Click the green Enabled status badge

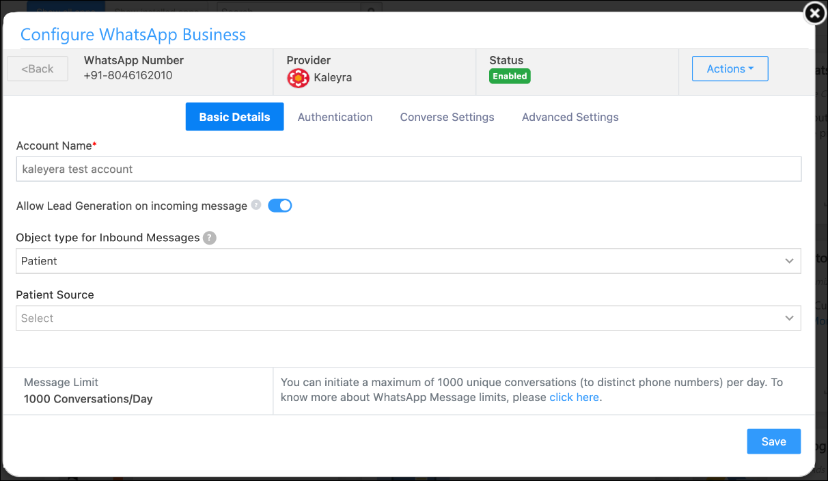point(510,77)
